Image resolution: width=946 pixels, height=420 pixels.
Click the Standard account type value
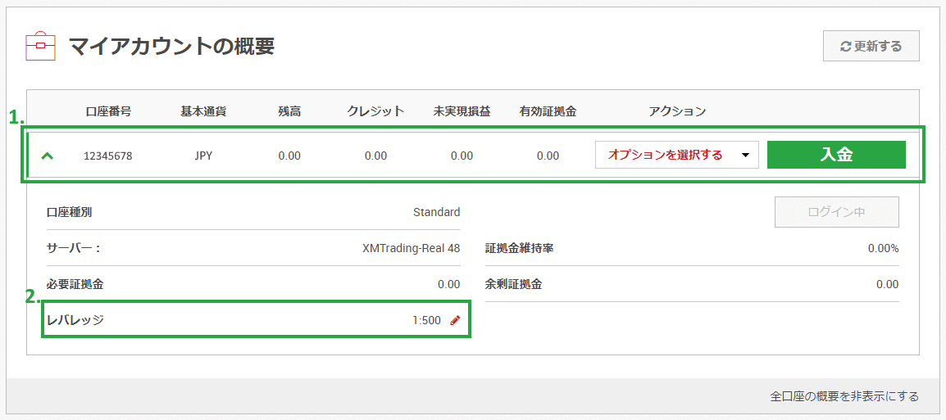(x=436, y=212)
